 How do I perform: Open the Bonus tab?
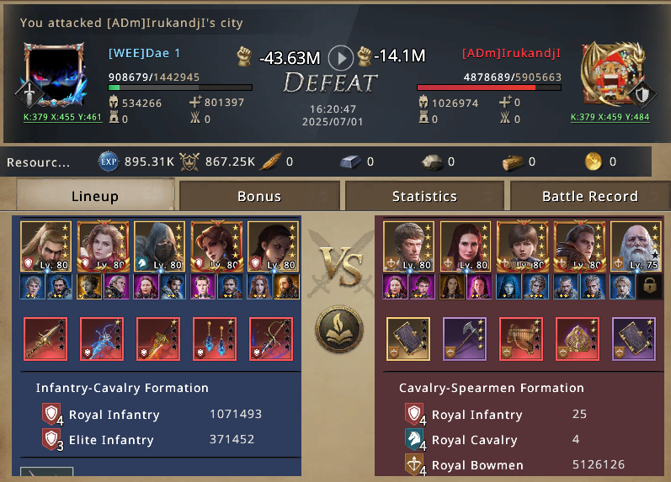click(259, 196)
